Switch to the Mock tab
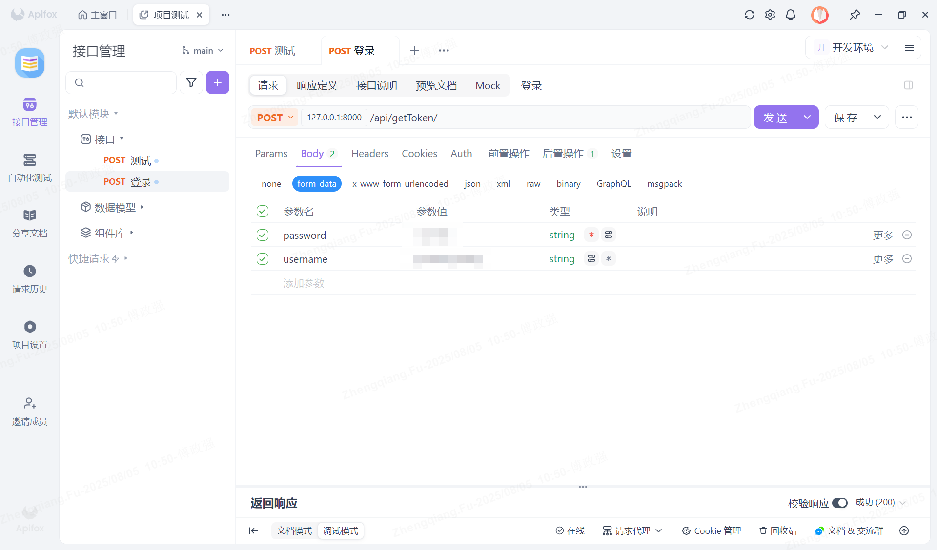This screenshot has width=937, height=550. 488,85
